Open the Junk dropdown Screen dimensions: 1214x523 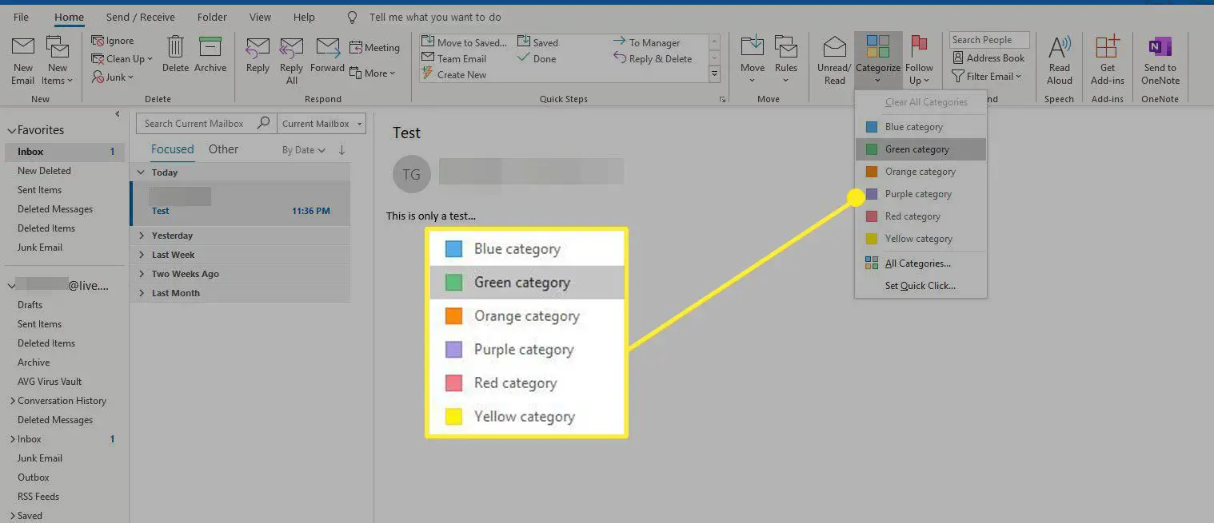click(x=112, y=77)
